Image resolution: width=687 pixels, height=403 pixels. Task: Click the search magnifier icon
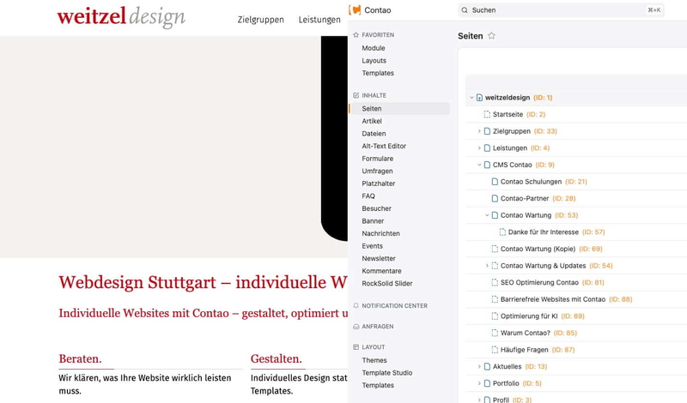pyautogui.click(x=465, y=10)
